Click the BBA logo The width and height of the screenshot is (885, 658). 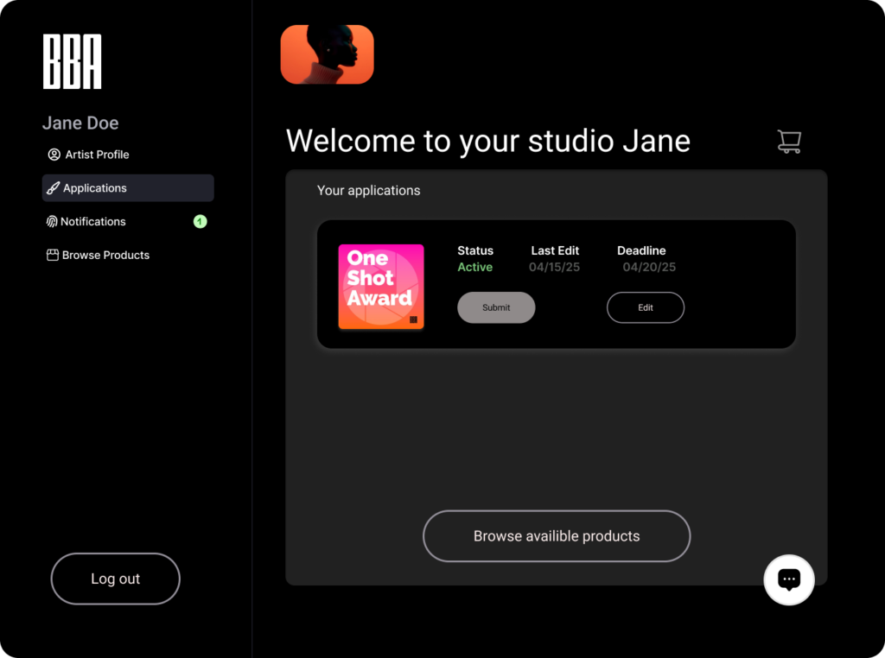click(x=73, y=61)
